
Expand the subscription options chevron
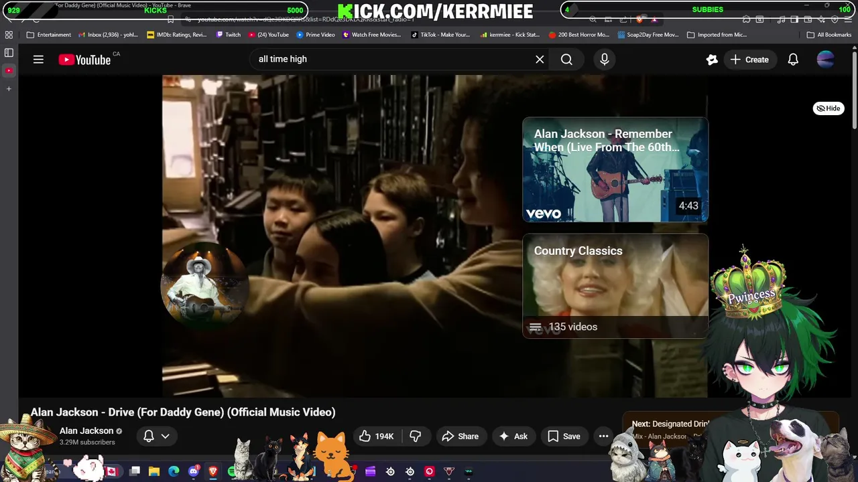(x=165, y=436)
